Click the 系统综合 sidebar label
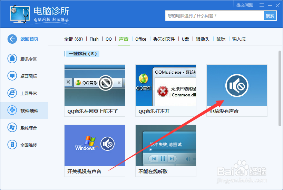Screen dimensions: 283x190 point(29,128)
